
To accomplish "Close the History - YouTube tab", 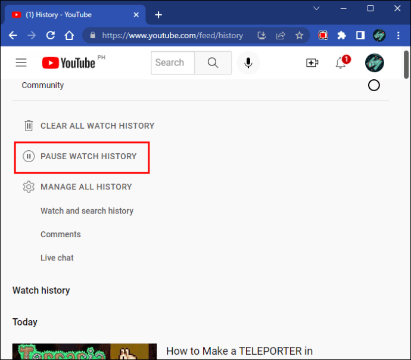I will click(x=136, y=15).
